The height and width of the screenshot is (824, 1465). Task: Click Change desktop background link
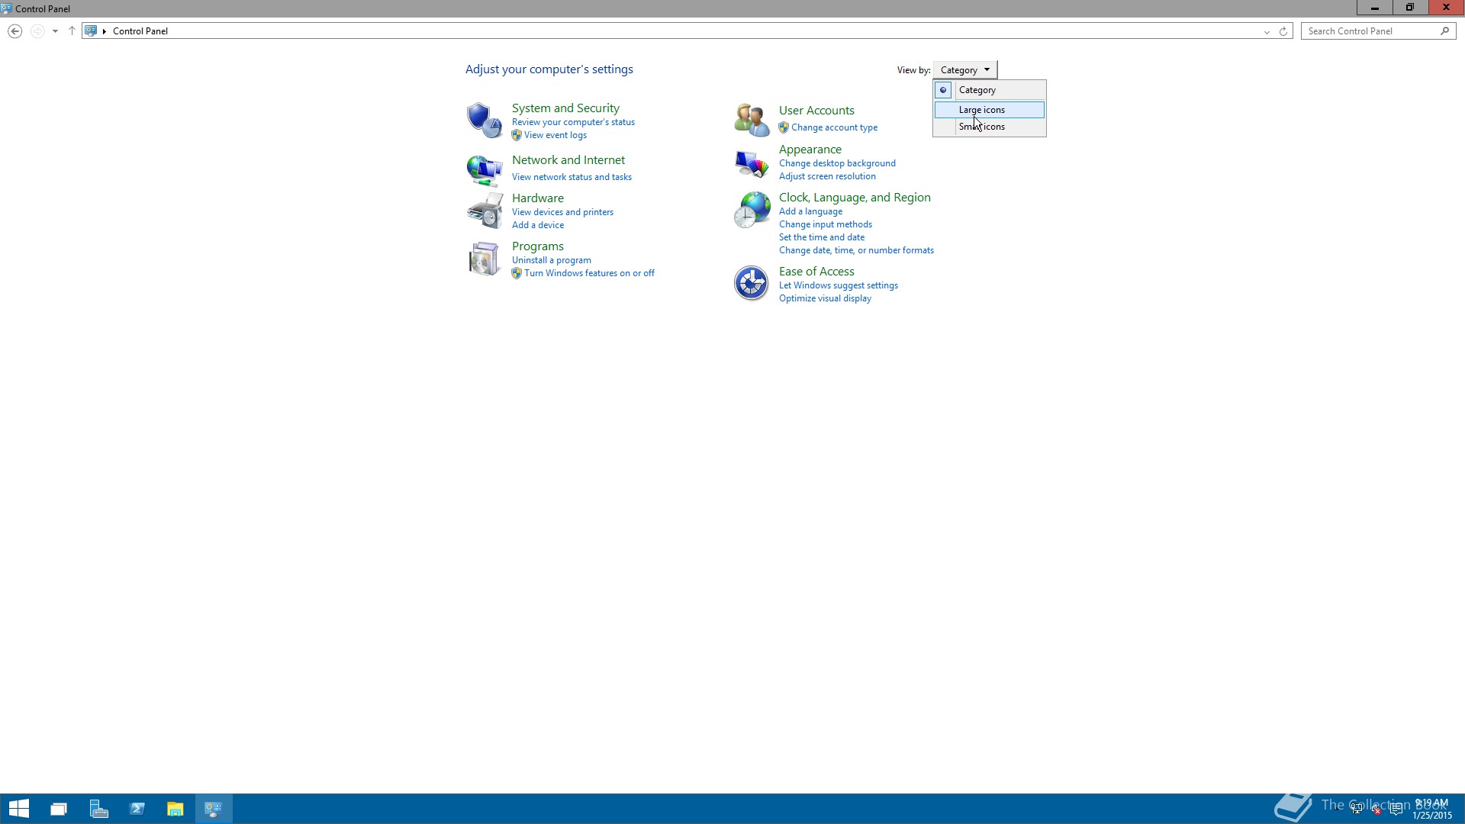(x=837, y=163)
